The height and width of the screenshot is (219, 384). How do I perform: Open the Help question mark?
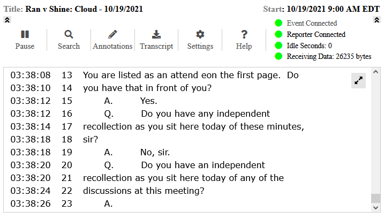244,40
